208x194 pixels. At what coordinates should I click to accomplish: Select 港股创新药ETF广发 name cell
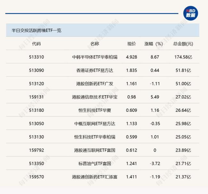click(x=95, y=84)
